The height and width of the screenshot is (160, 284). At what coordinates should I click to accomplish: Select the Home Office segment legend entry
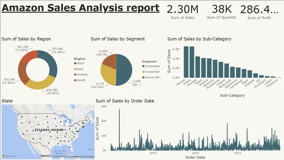tap(152, 77)
